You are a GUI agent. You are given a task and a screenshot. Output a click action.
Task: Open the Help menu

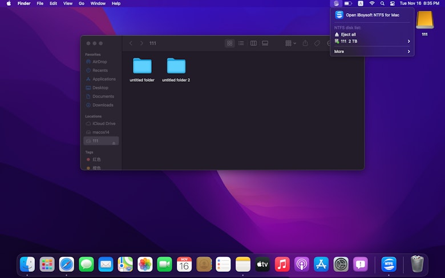pos(116,3)
